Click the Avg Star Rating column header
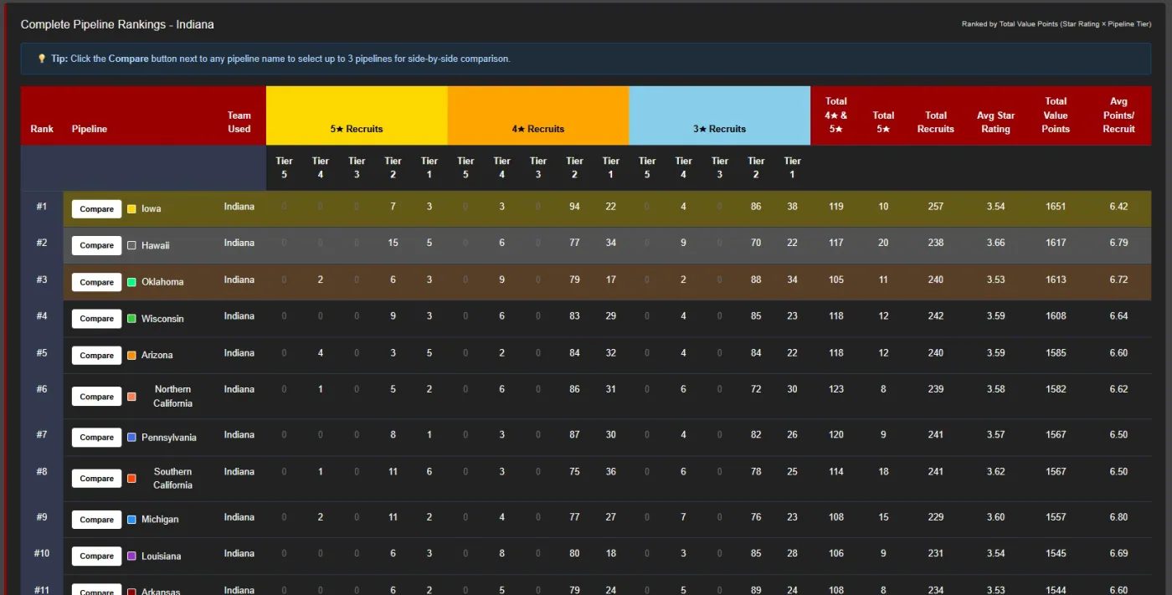 pyautogui.click(x=995, y=122)
